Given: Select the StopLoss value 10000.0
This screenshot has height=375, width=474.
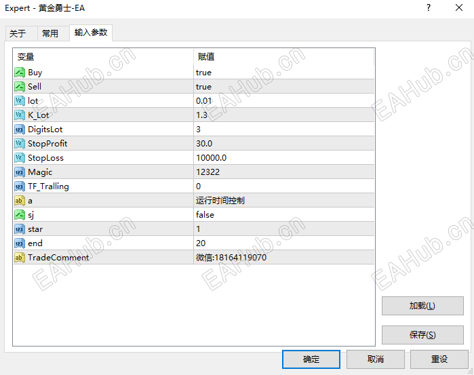Looking at the screenshot, I should coord(211,158).
